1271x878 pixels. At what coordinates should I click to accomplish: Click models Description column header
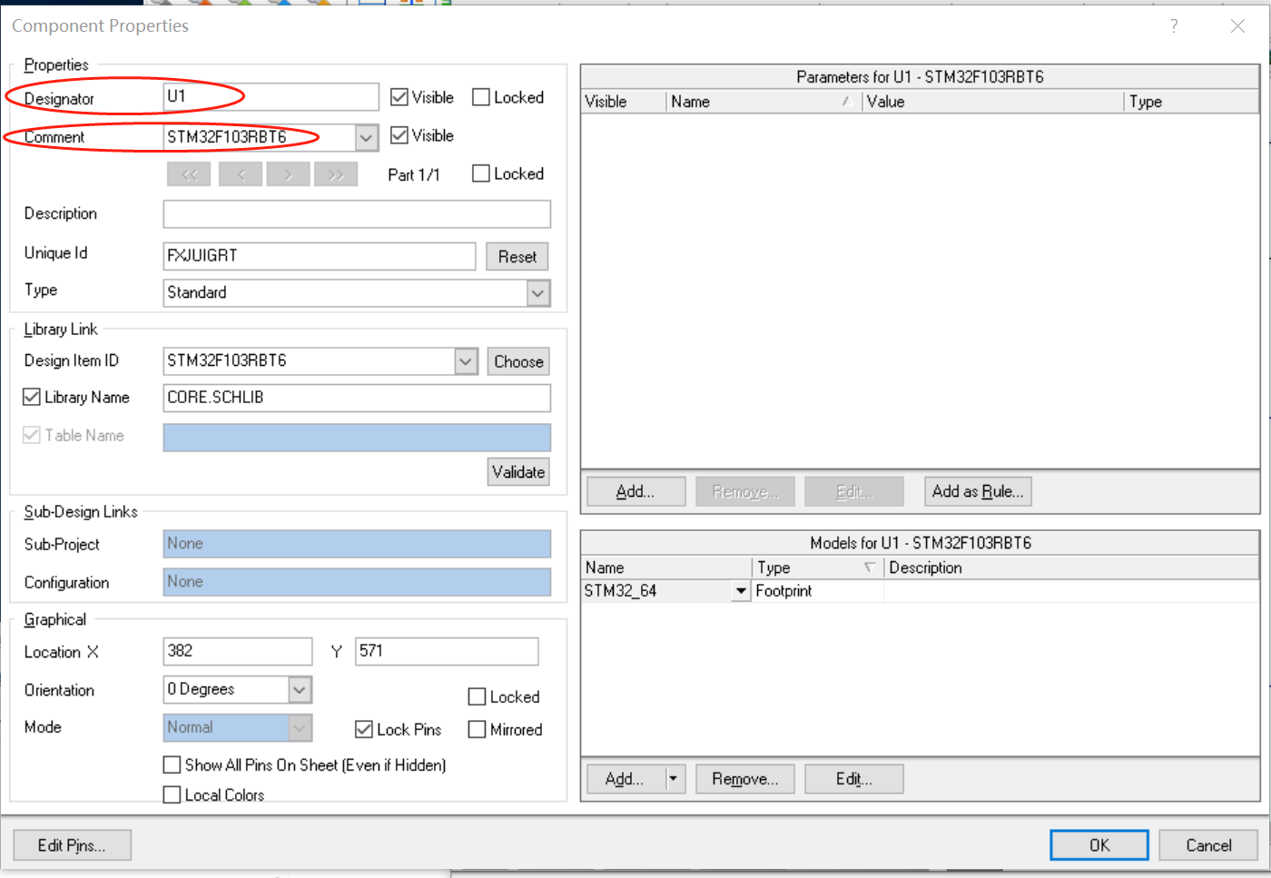tap(1072, 567)
